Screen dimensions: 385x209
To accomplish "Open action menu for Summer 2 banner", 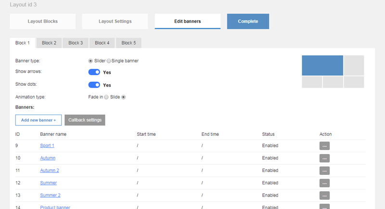I will coord(324,196).
